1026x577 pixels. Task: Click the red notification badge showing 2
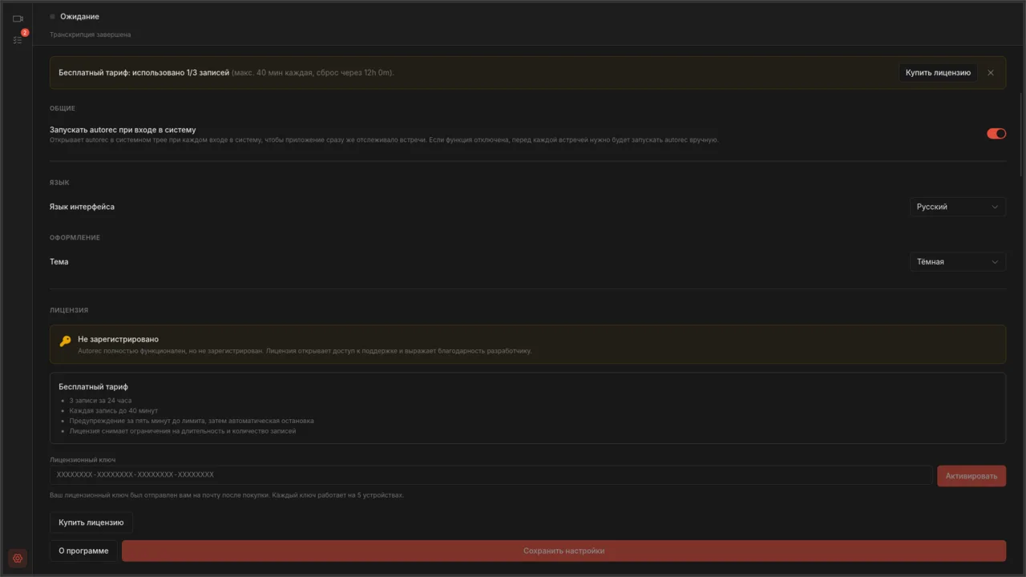tap(25, 33)
